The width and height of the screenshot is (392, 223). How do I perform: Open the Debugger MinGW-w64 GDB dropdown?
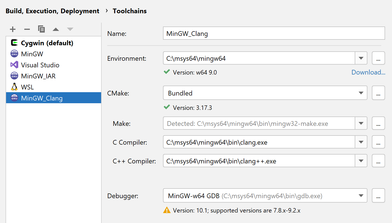[265, 196]
